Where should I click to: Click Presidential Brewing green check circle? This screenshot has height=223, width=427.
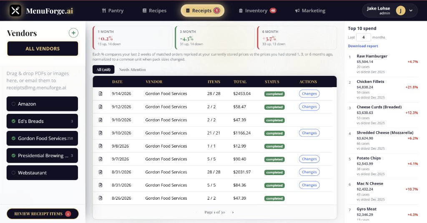click(x=13, y=155)
